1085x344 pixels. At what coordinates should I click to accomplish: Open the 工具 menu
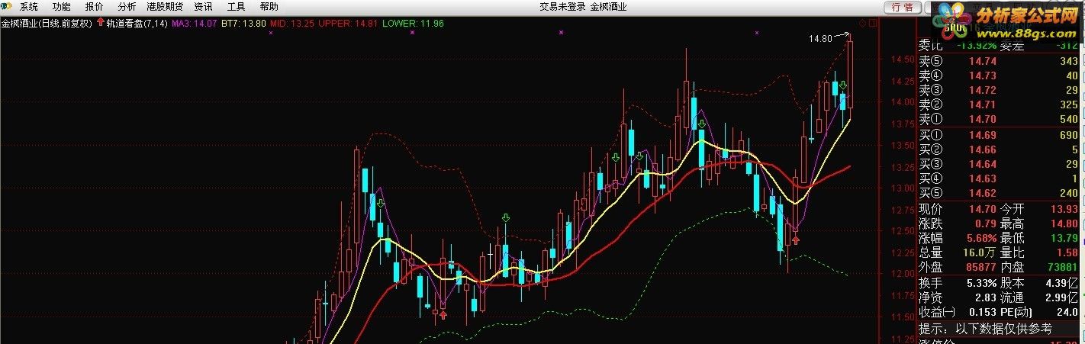point(236,6)
